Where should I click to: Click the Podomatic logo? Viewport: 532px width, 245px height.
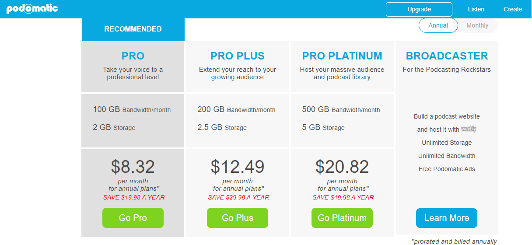(32, 9)
